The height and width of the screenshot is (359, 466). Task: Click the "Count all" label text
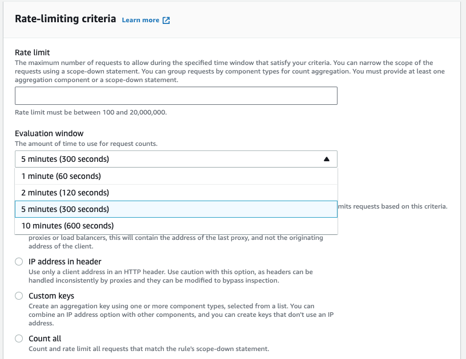(45, 338)
